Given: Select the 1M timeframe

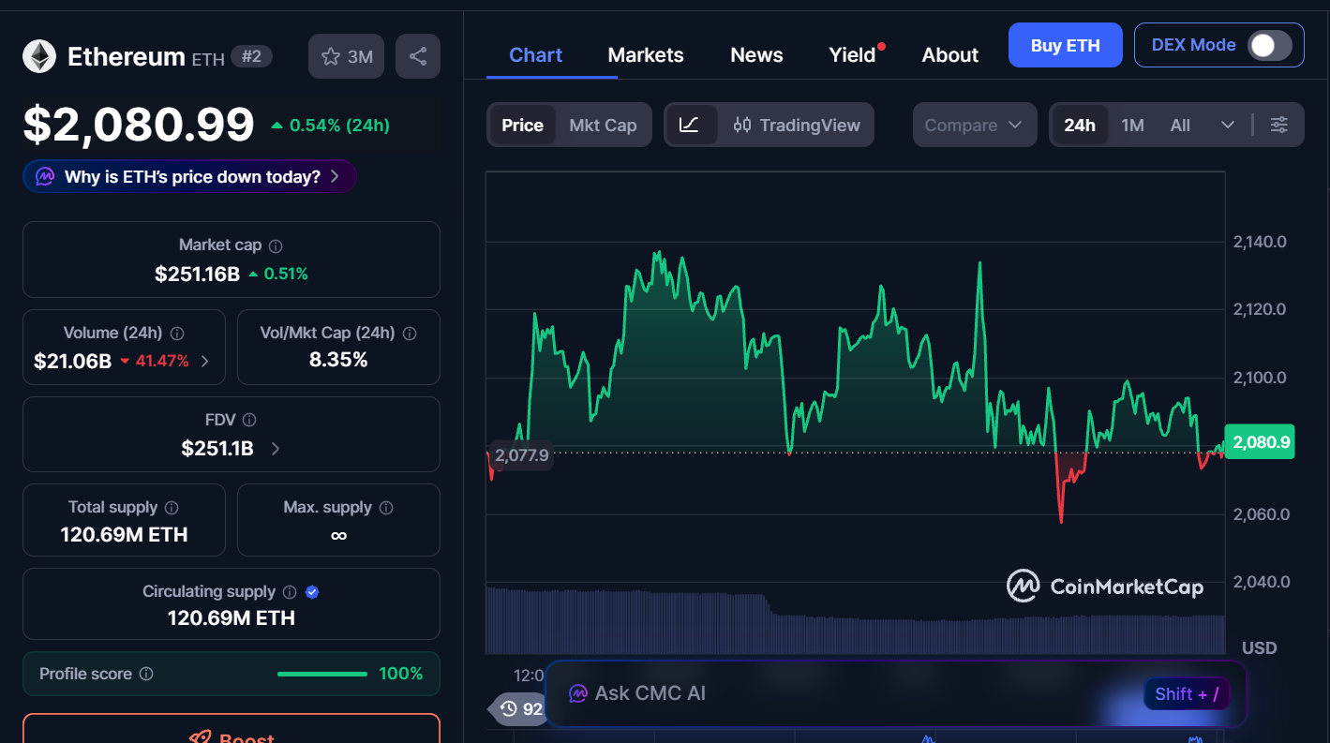Looking at the screenshot, I should [x=1132, y=124].
